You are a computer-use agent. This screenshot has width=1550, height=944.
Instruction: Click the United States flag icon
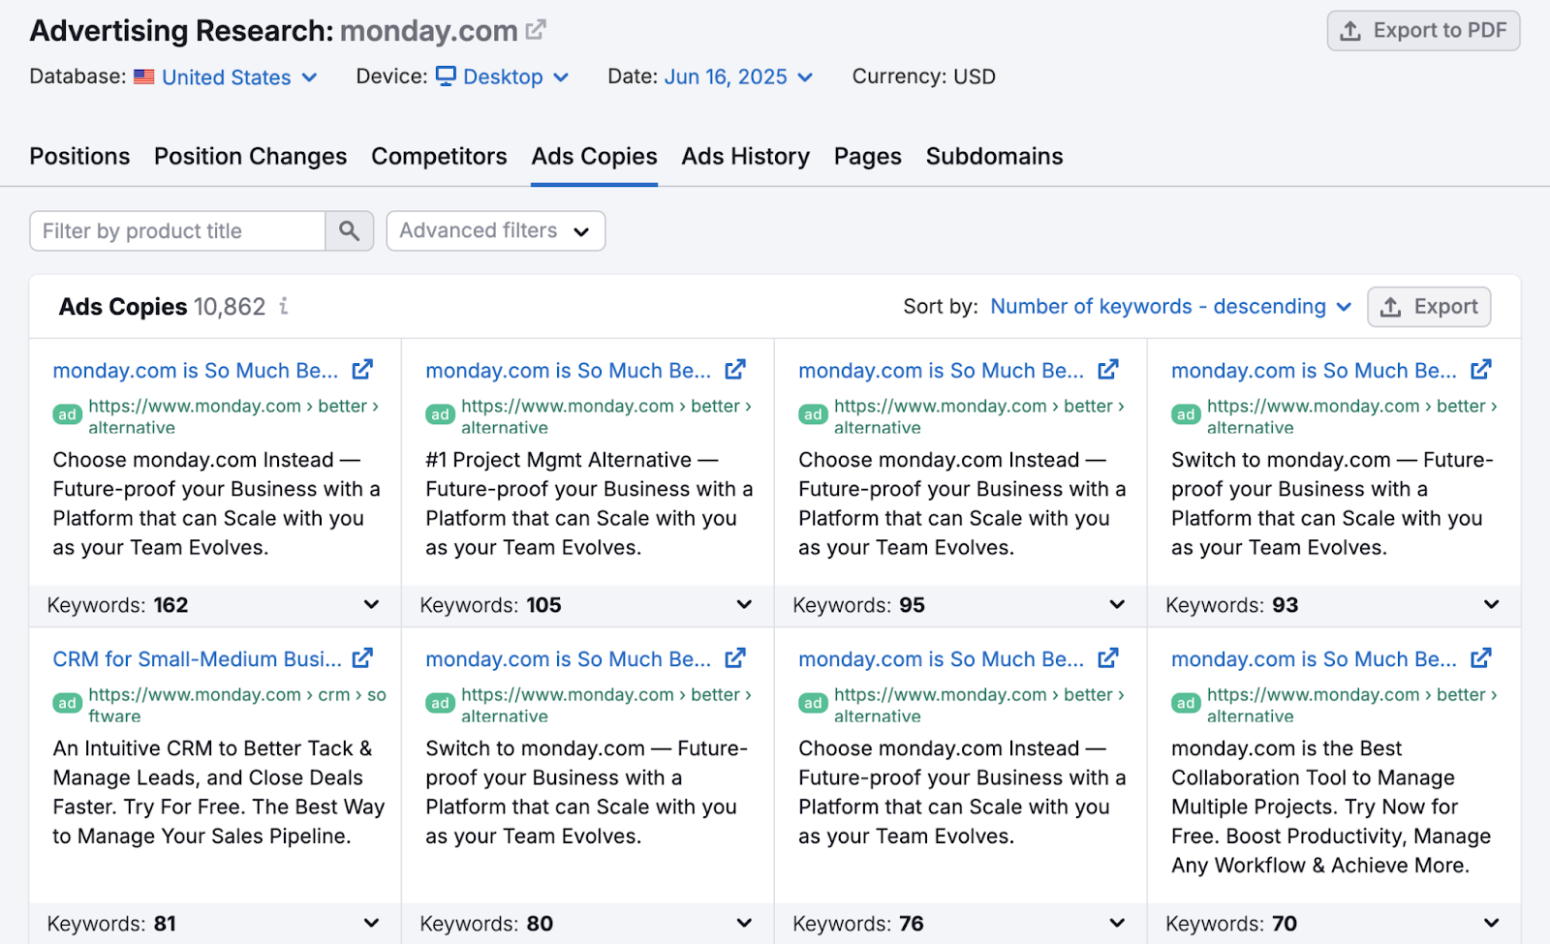(144, 76)
